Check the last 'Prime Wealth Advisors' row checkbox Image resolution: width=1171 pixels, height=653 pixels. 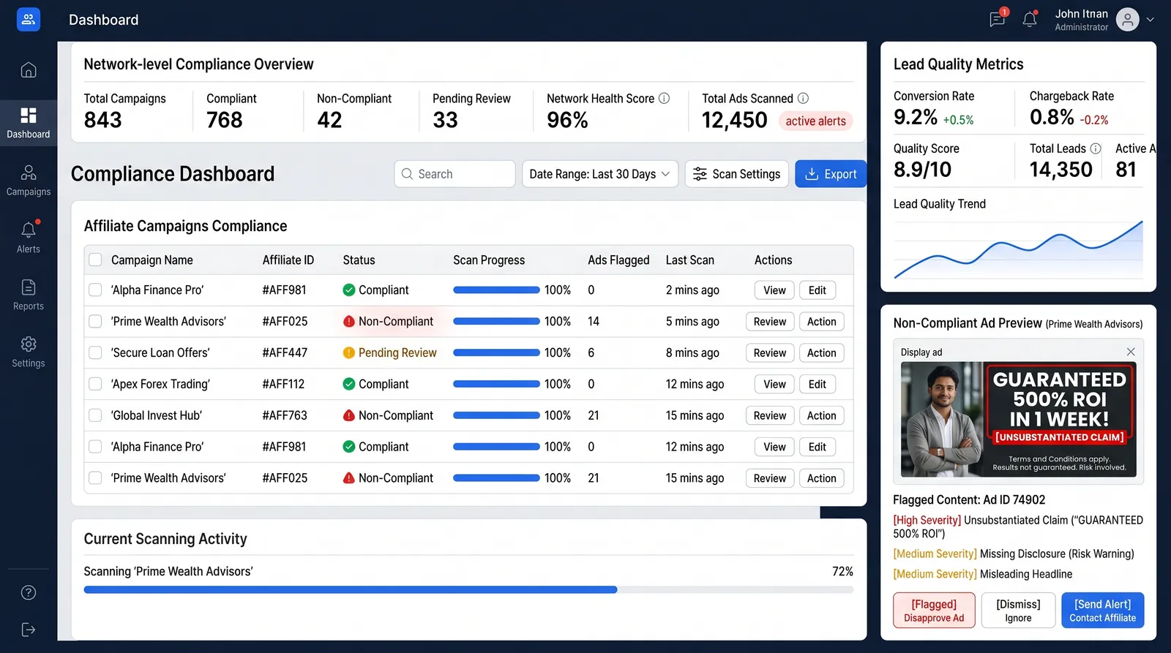(x=95, y=478)
